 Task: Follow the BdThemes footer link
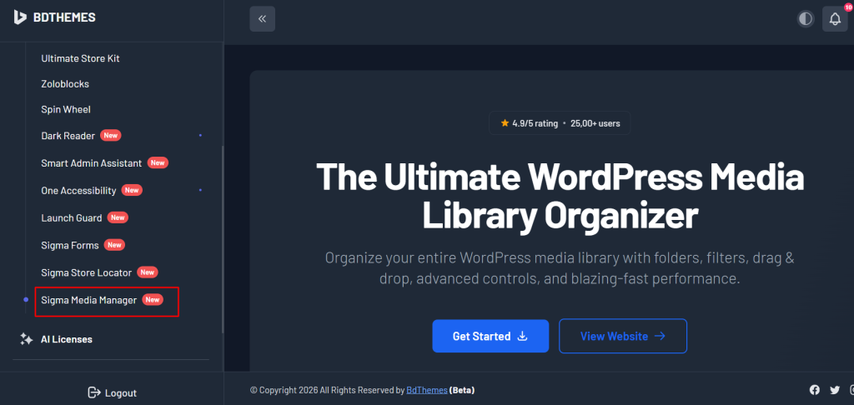point(426,390)
